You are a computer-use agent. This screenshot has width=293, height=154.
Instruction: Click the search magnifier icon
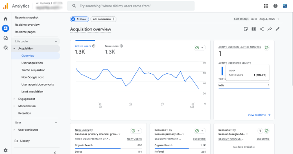pyautogui.click(x=74, y=6)
